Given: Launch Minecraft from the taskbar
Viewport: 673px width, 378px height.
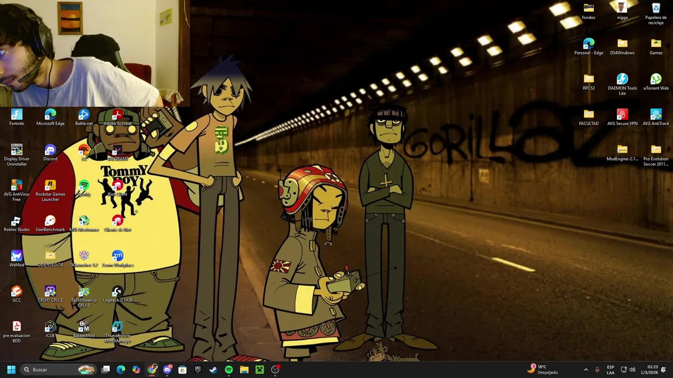Looking at the screenshot, I should [260, 370].
